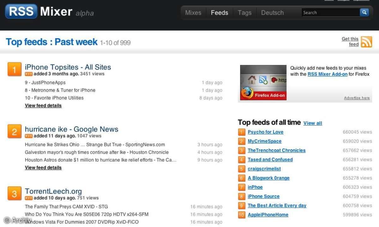Viewport: 379px width, 227px height.
Task: Select the Feeds tab
Action: coord(220,13)
